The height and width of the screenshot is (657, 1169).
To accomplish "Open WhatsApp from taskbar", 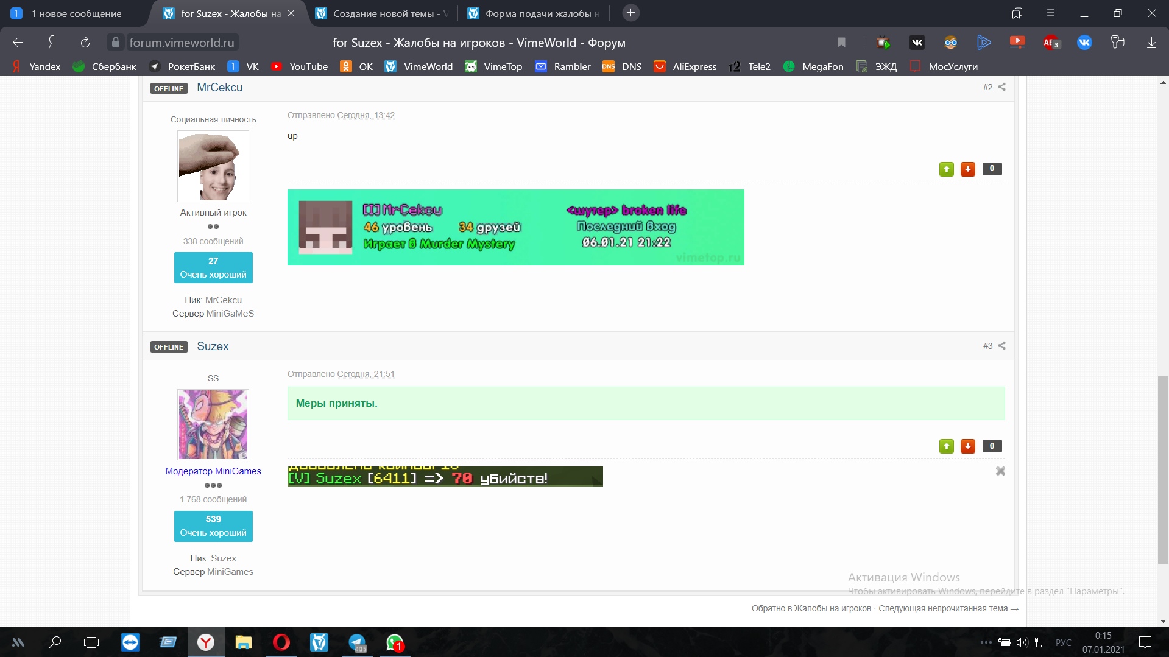I will (395, 642).
